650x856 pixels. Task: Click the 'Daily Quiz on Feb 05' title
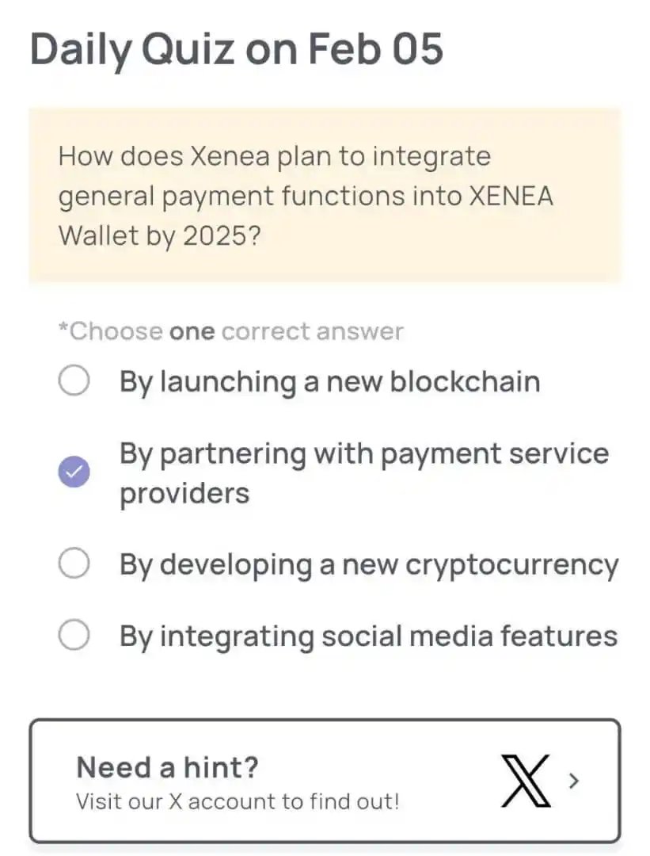[236, 49]
